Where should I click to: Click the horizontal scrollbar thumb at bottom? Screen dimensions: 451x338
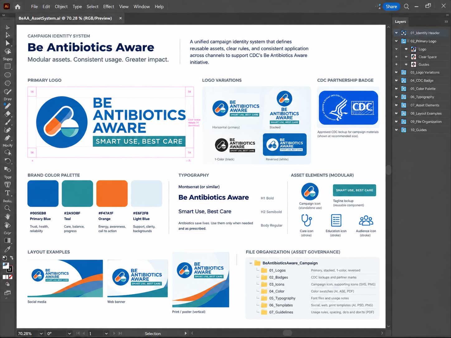tap(287, 333)
